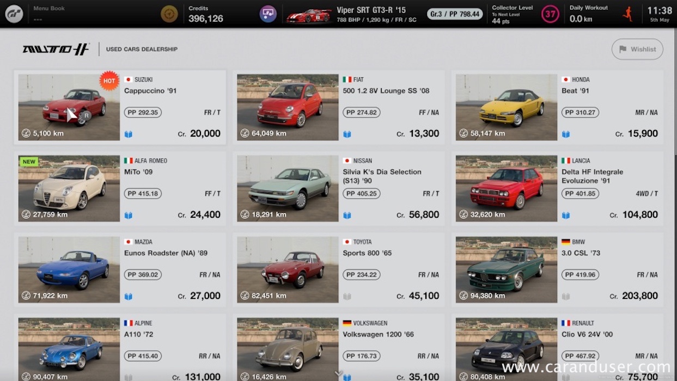The height and width of the screenshot is (381, 677).
Task: Click the odometer icon on the Honda Beat
Action: click(x=463, y=133)
